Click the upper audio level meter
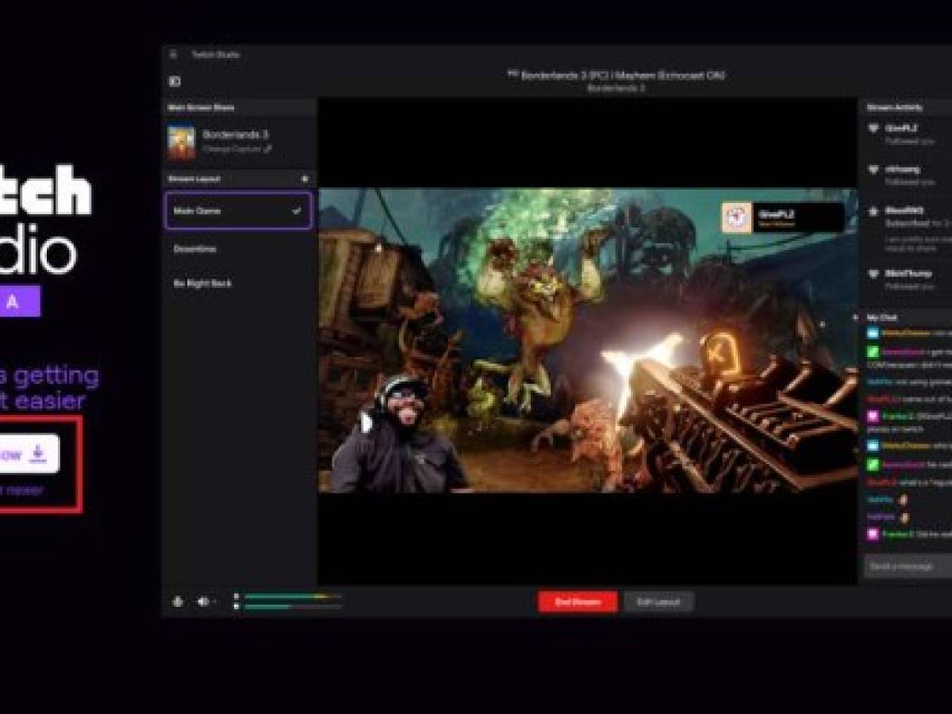 (x=292, y=596)
